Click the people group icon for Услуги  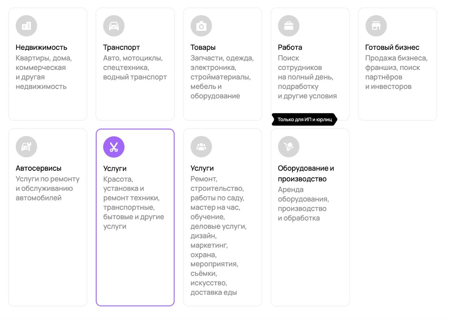coord(201,147)
